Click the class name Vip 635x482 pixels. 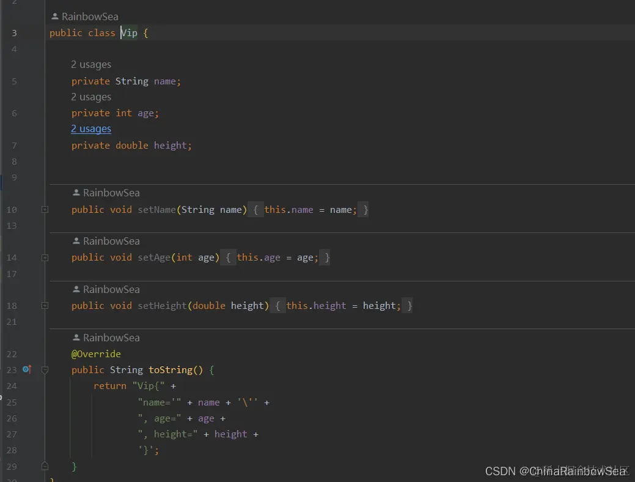tap(129, 33)
